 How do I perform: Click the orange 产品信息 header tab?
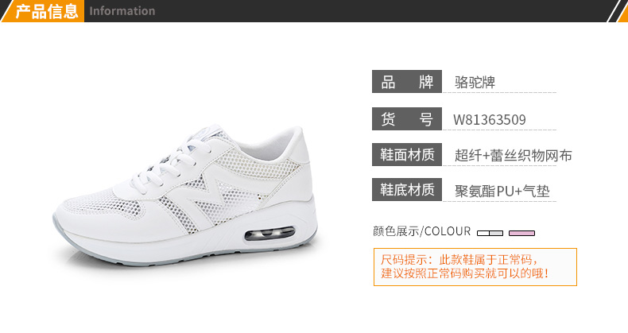(43, 11)
